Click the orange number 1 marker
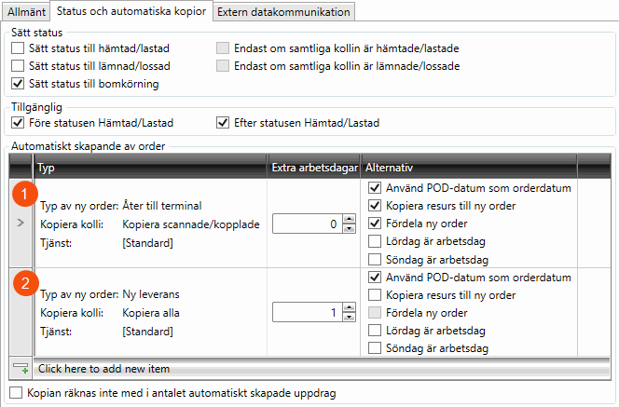Screen dimensions: 619x407 click(x=29, y=194)
